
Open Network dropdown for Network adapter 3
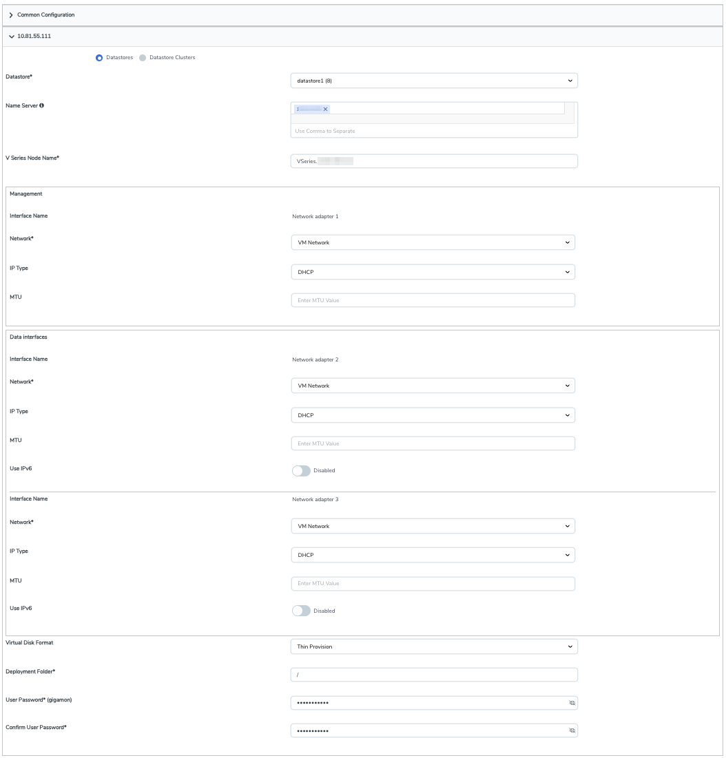pos(433,526)
